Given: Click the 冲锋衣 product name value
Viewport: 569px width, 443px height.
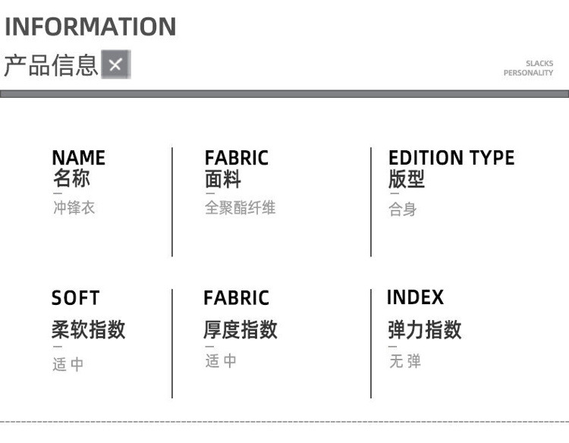Looking at the screenshot, I should click(x=74, y=208).
